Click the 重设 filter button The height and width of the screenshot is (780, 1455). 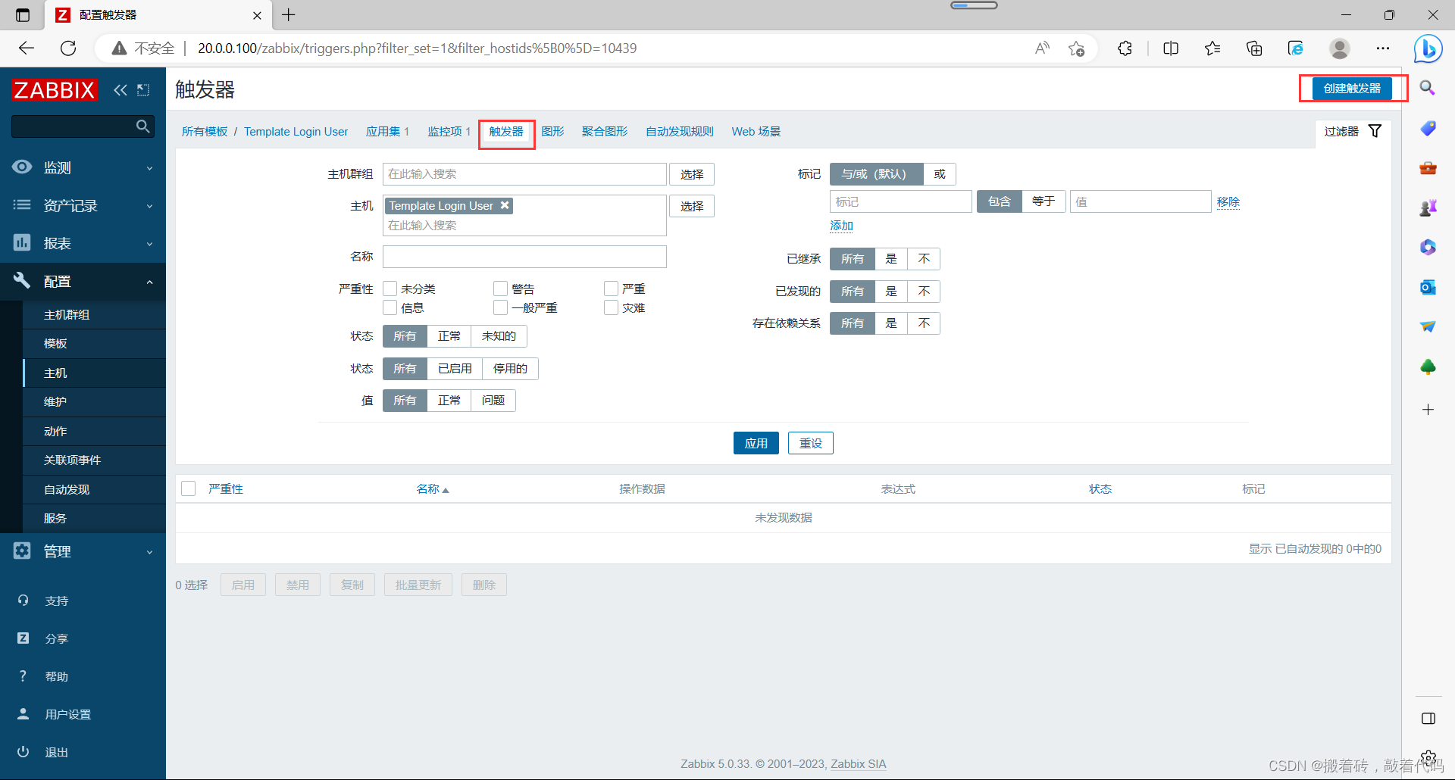tap(810, 443)
